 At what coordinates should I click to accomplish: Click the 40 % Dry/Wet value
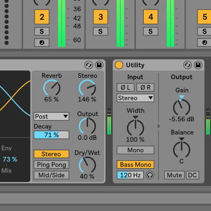tap(87, 177)
